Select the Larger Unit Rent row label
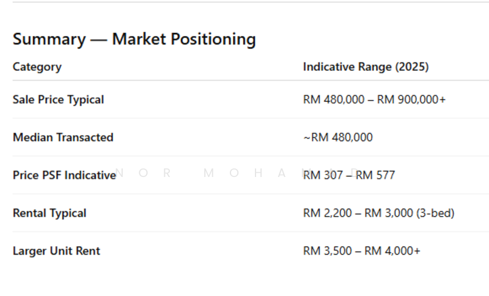Screen dimensions: 489x296 [x=56, y=251]
